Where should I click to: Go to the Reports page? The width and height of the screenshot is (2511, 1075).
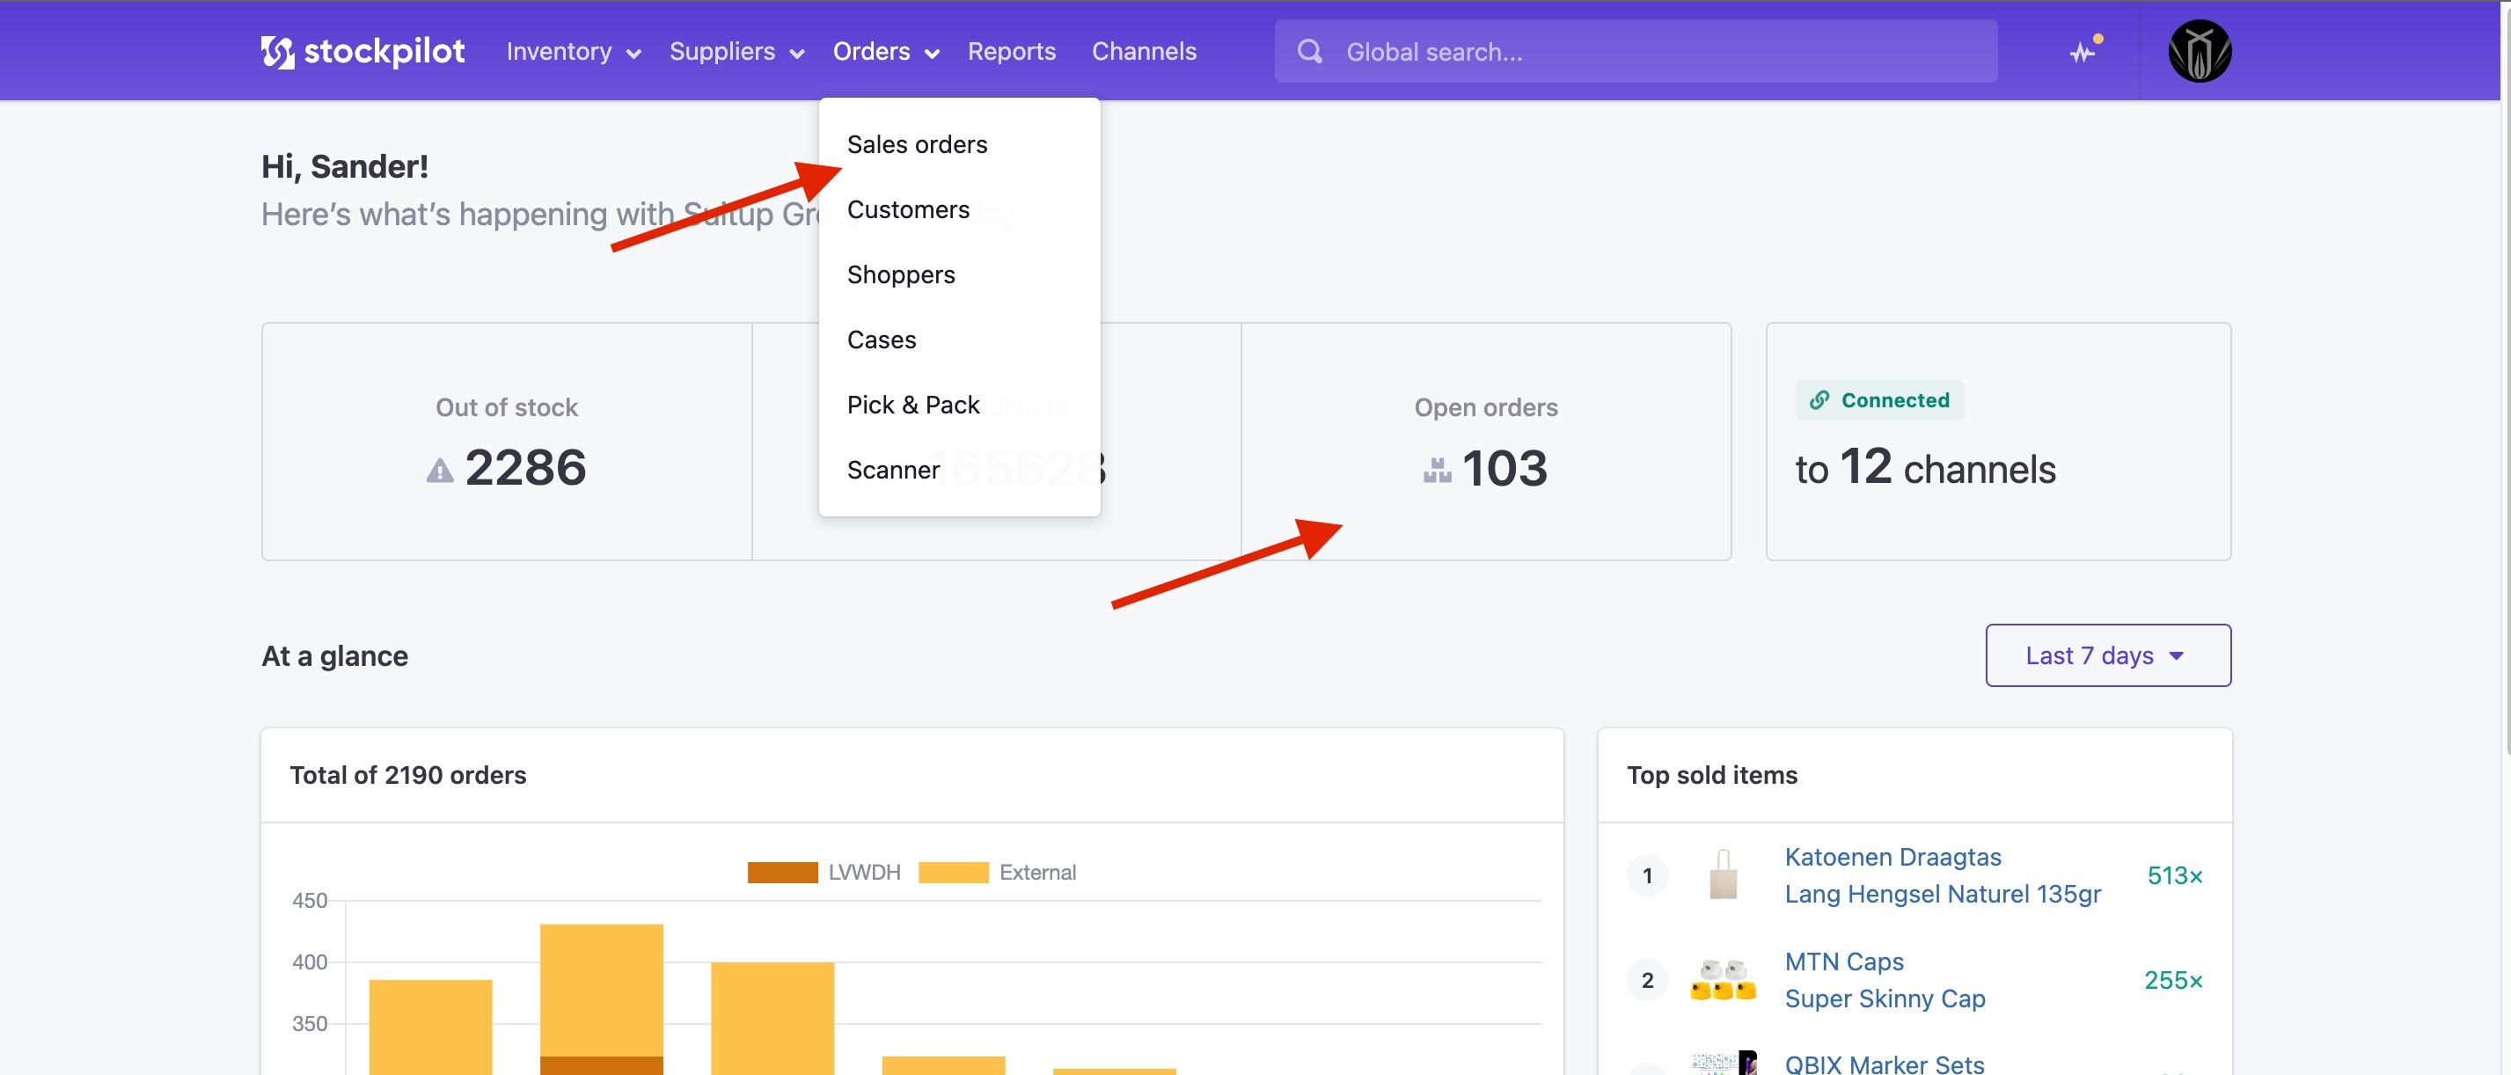click(x=1011, y=52)
